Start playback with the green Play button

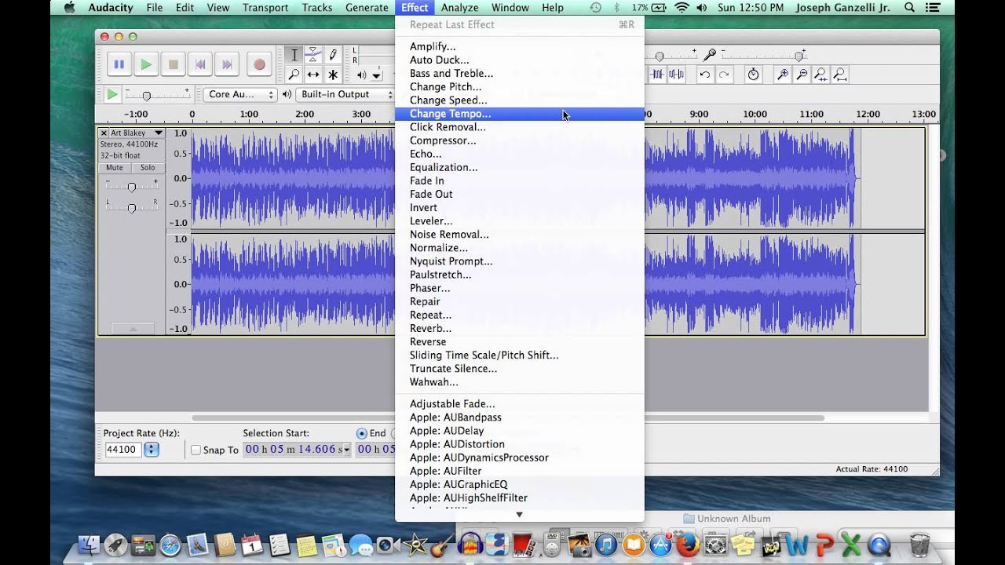point(145,64)
